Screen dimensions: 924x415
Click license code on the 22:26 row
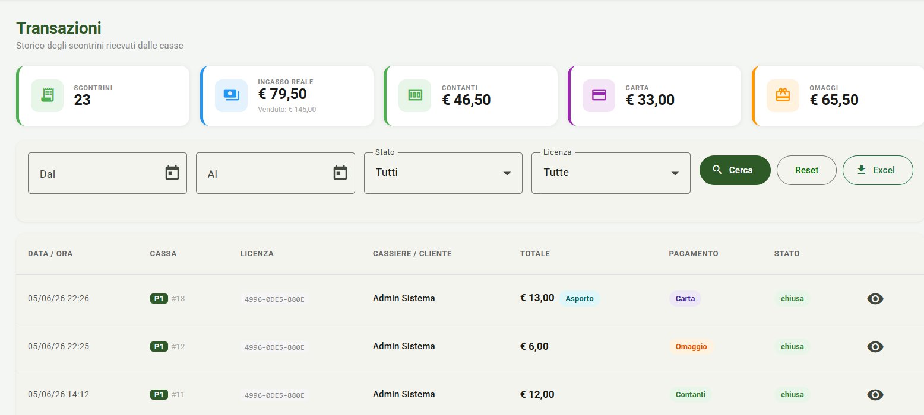pos(274,299)
